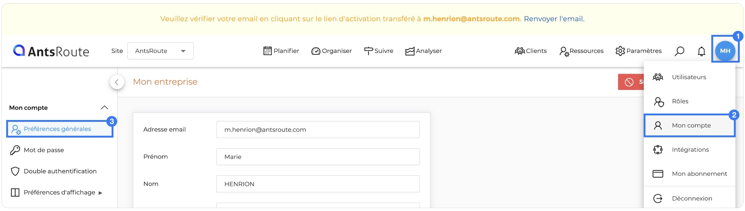Open Mon abonnement from the menu
Viewport: 745px width, 211px height.
(689, 174)
